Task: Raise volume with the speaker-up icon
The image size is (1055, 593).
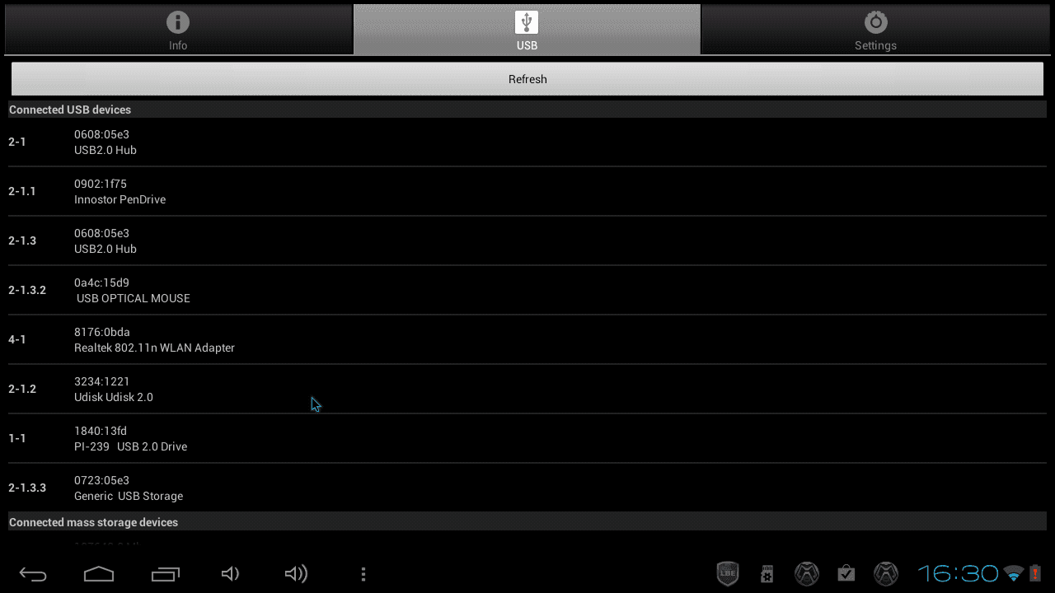Action: pos(296,574)
